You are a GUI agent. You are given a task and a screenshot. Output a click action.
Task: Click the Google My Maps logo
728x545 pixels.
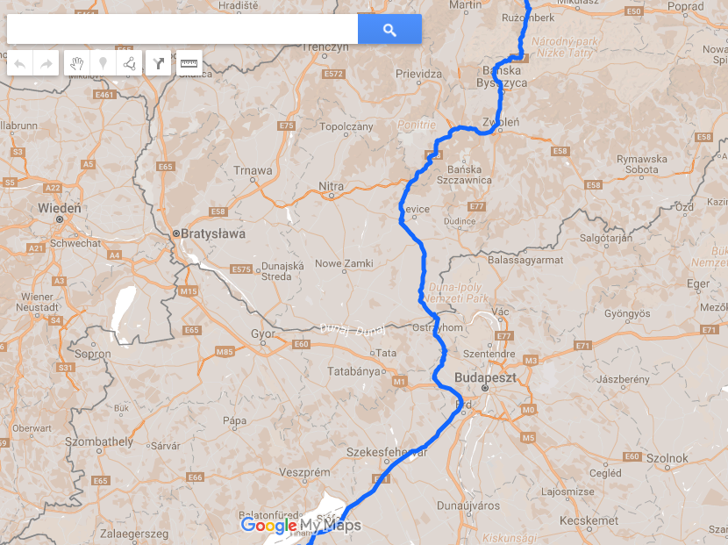coord(301,526)
